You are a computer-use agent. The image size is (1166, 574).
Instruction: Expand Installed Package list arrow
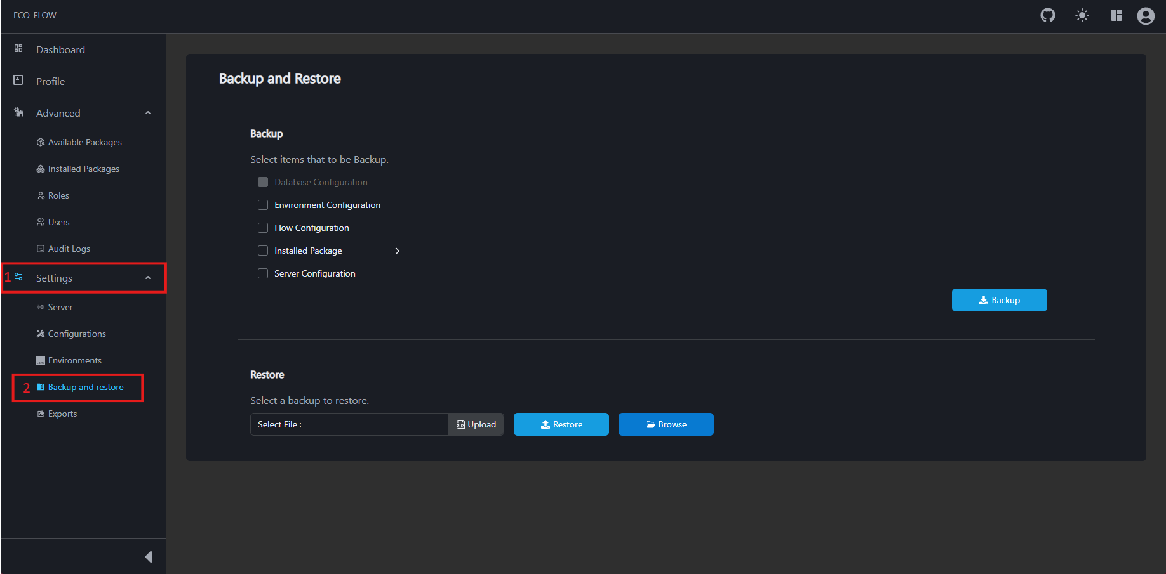click(x=398, y=251)
